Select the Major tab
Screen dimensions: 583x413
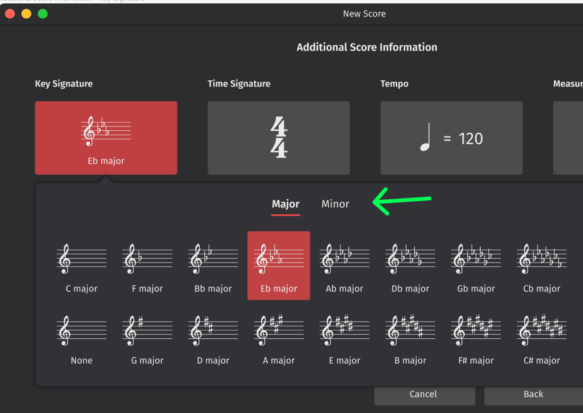(x=286, y=204)
